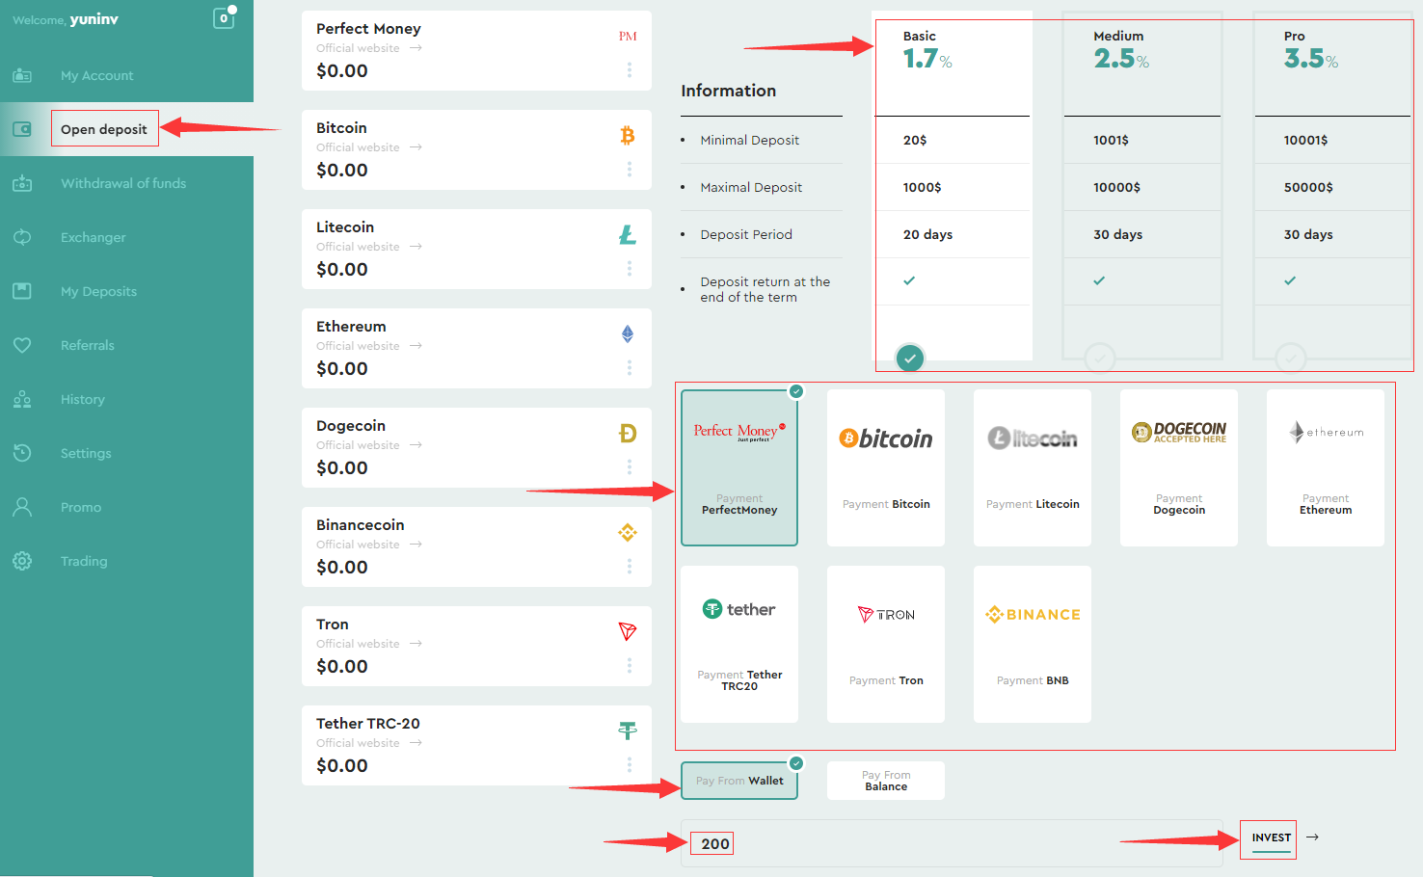The width and height of the screenshot is (1423, 877).
Task: Open Bitcoin Official website link
Action: click(369, 147)
